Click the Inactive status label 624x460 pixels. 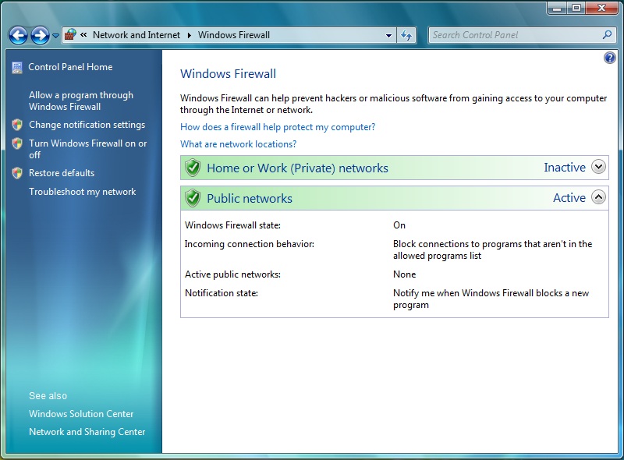(x=565, y=168)
